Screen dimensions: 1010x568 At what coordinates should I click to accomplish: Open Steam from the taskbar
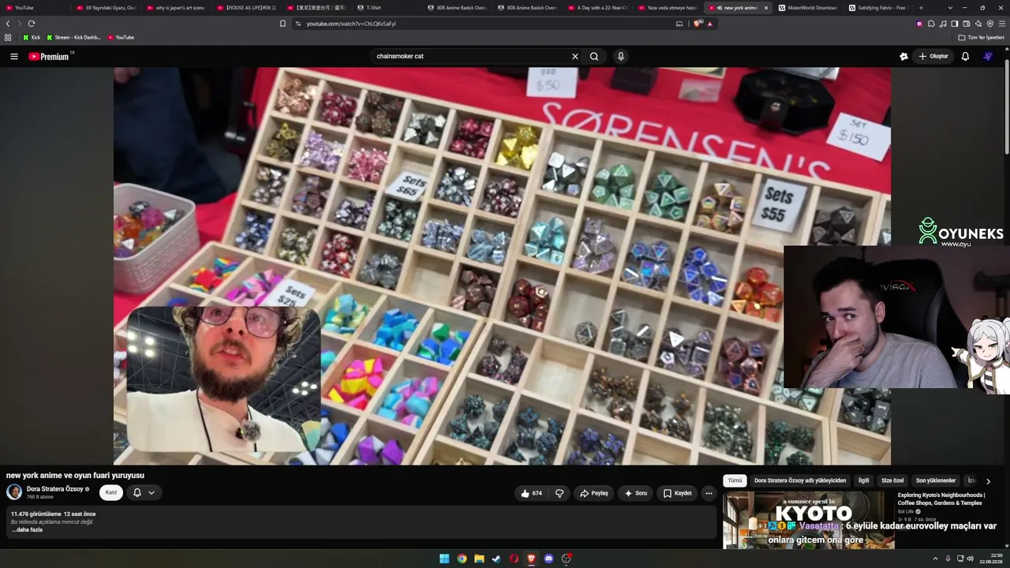(496, 559)
